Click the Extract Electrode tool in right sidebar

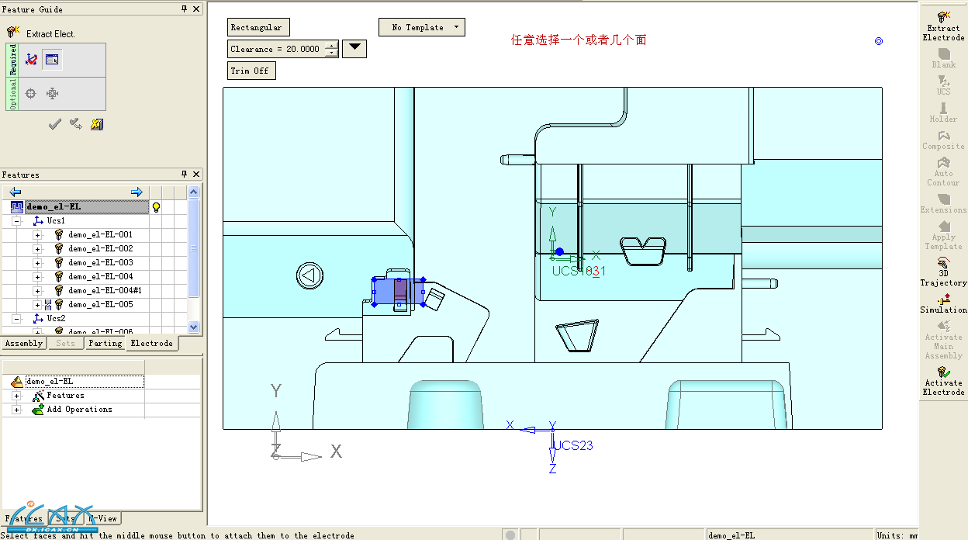pos(943,26)
